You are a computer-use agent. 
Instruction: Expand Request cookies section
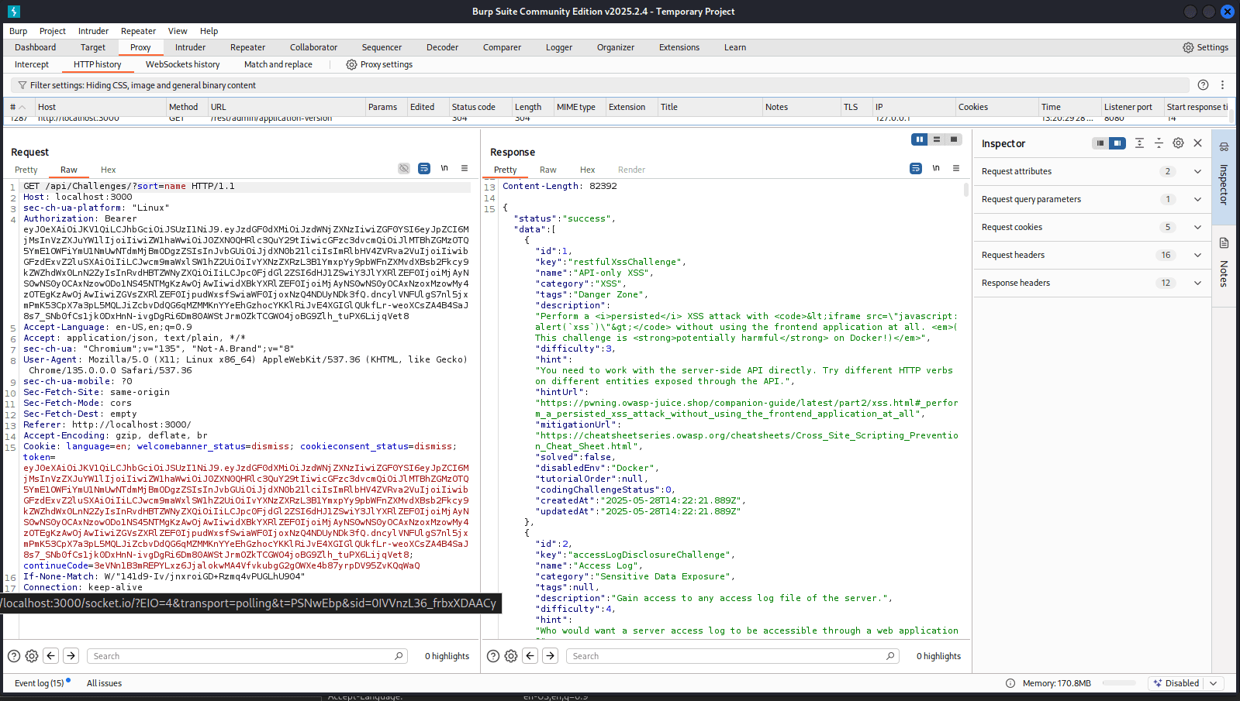coord(1197,227)
